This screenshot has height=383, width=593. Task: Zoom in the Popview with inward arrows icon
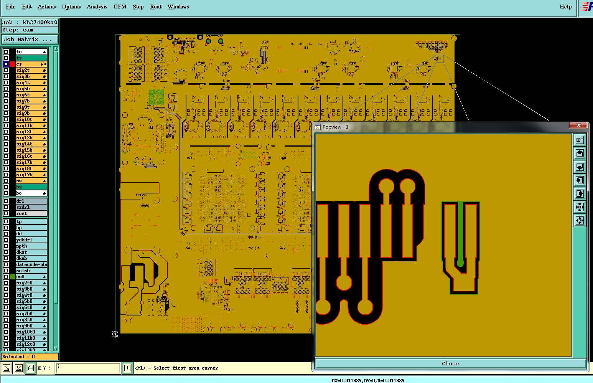pos(580,207)
